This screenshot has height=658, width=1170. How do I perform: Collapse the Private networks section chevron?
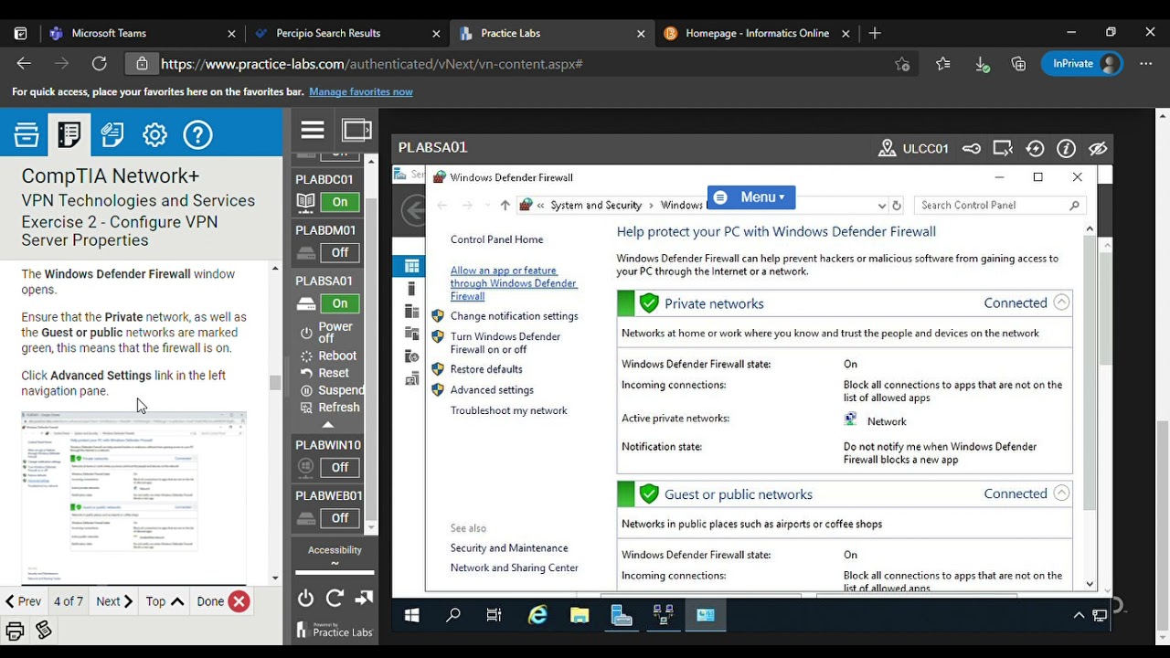[x=1061, y=302]
